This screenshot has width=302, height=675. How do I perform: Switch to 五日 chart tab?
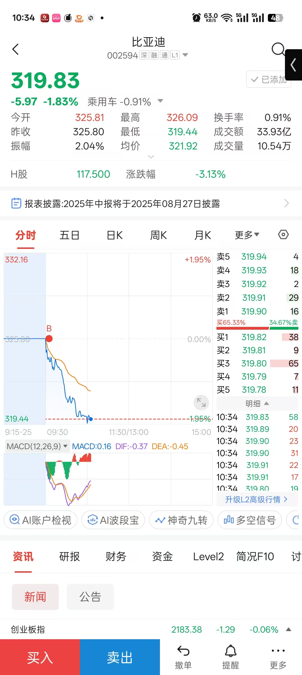point(69,235)
